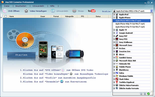Open the Hilfe menu
The image size is (155, 97).
(x=52, y=6)
